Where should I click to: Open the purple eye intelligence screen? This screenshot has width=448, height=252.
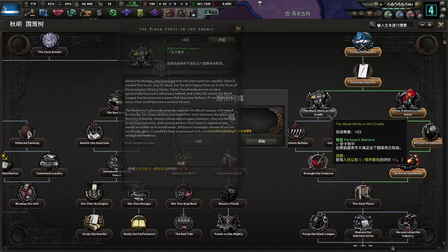pos(154,13)
